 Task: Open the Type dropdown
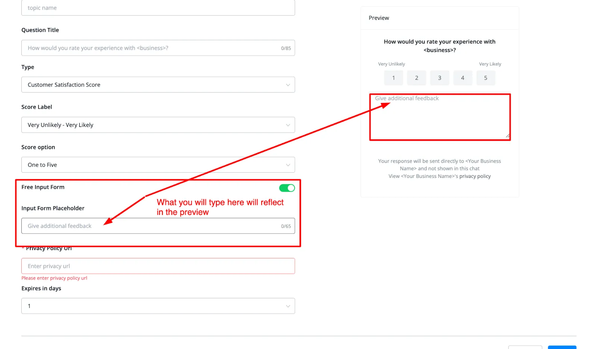coord(158,85)
